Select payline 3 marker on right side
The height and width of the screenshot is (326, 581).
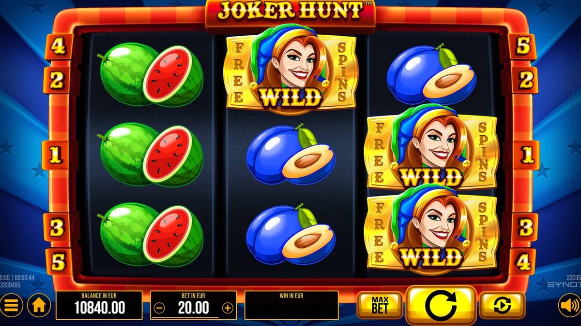click(525, 227)
